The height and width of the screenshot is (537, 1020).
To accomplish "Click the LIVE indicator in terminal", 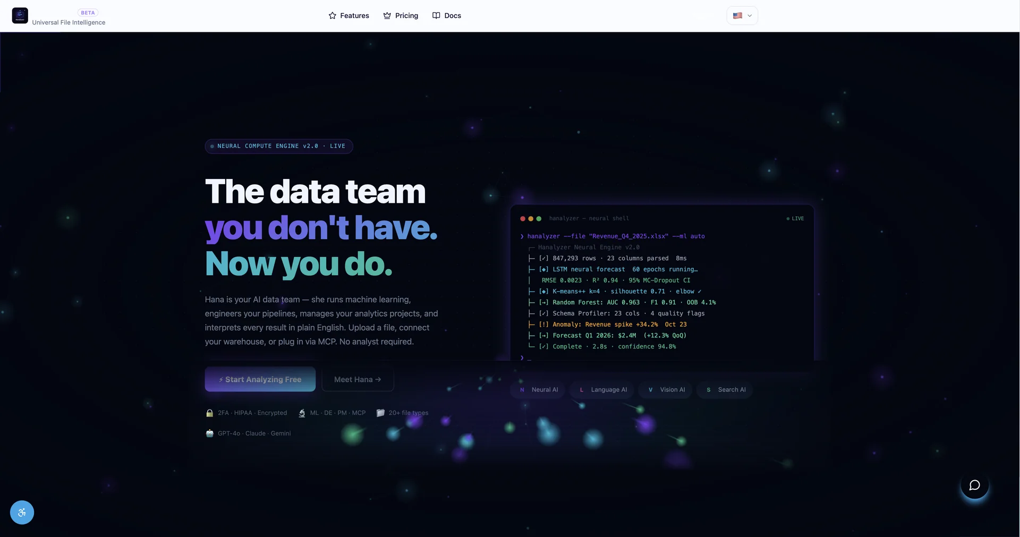I will pos(795,218).
